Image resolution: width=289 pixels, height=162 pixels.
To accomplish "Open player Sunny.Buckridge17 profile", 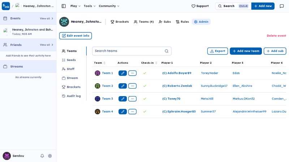I will (x=214, y=86).
